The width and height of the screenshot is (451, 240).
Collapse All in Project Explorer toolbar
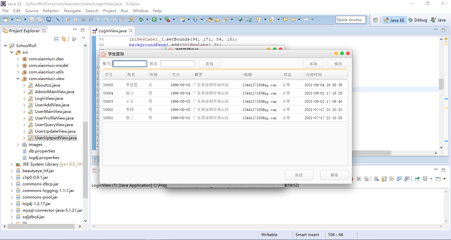pyautogui.click(x=56, y=39)
